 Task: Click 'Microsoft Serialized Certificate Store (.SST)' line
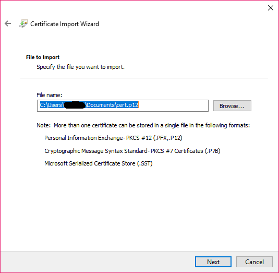pos(99,163)
